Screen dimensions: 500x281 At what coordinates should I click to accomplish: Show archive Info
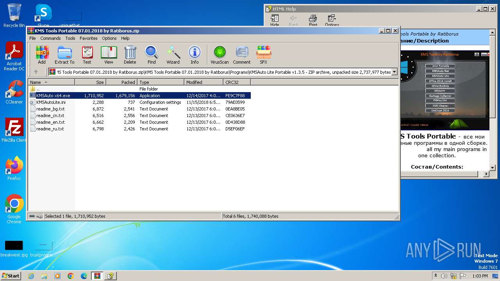tap(195, 55)
